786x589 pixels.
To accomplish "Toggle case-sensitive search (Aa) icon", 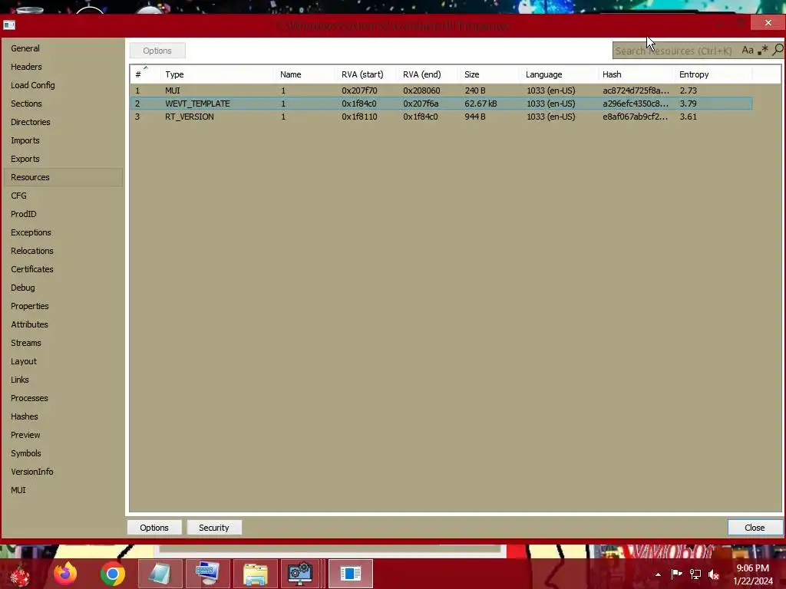I will point(748,50).
